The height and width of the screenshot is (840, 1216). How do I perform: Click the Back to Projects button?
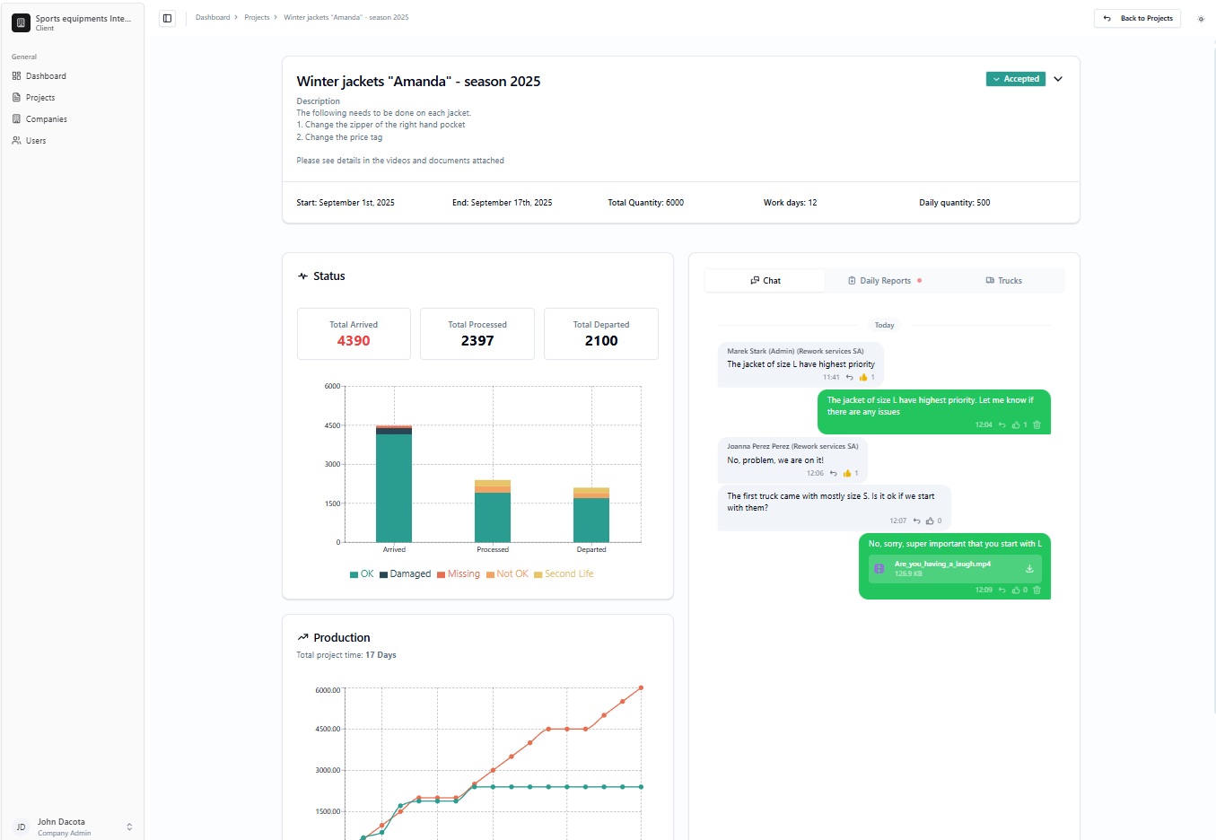(x=1137, y=18)
